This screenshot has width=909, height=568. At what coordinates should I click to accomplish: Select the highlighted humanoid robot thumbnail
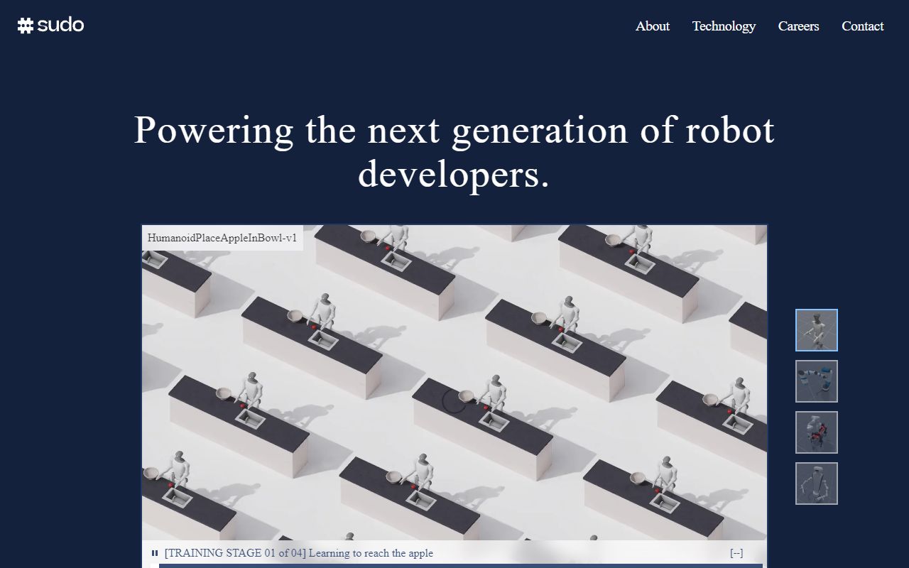point(816,329)
